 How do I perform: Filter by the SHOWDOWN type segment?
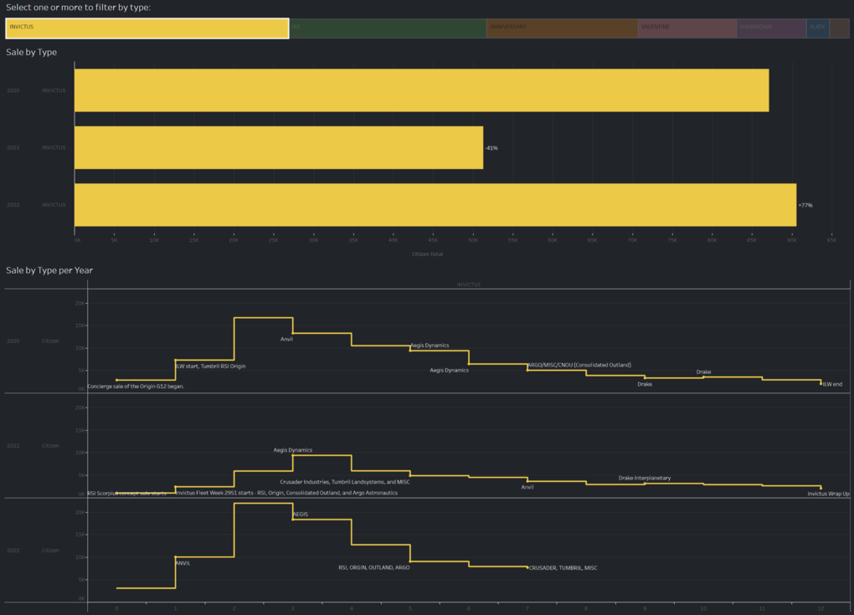click(x=771, y=28)
